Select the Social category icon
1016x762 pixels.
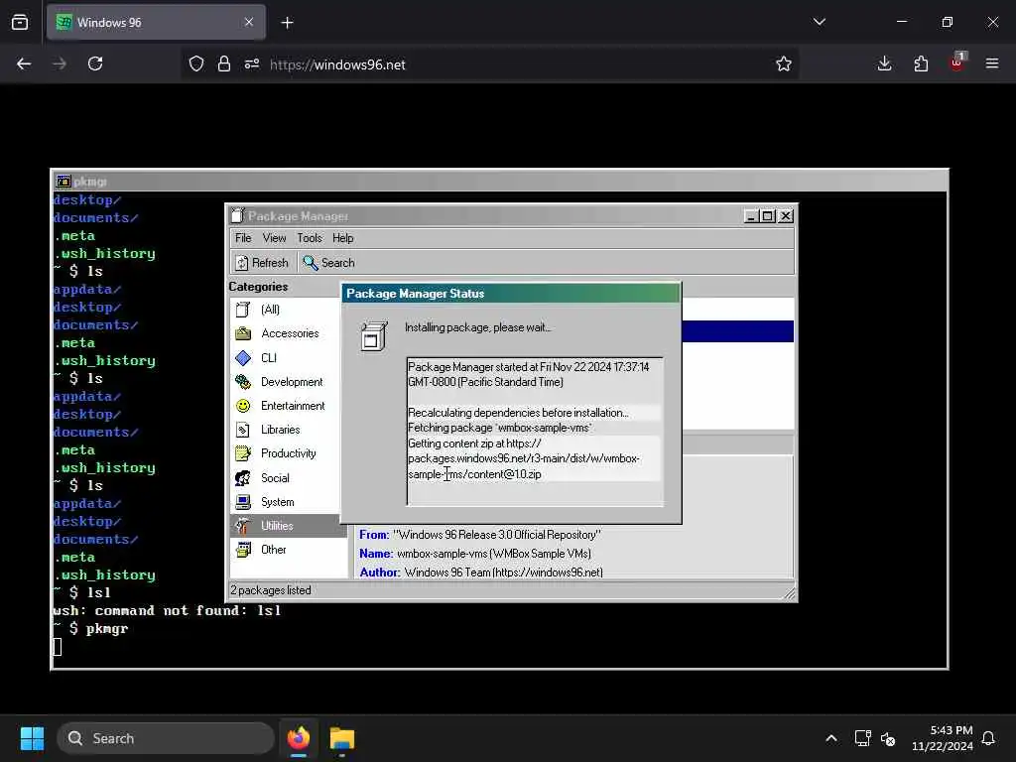click(x=243, y=478)
